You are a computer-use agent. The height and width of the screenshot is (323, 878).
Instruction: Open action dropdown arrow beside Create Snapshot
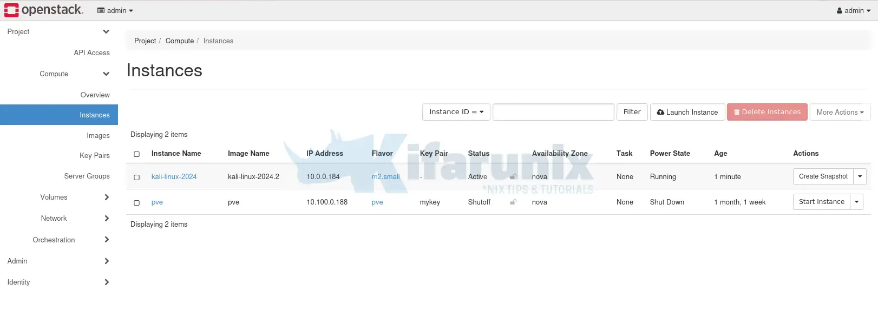click(860, 176)
